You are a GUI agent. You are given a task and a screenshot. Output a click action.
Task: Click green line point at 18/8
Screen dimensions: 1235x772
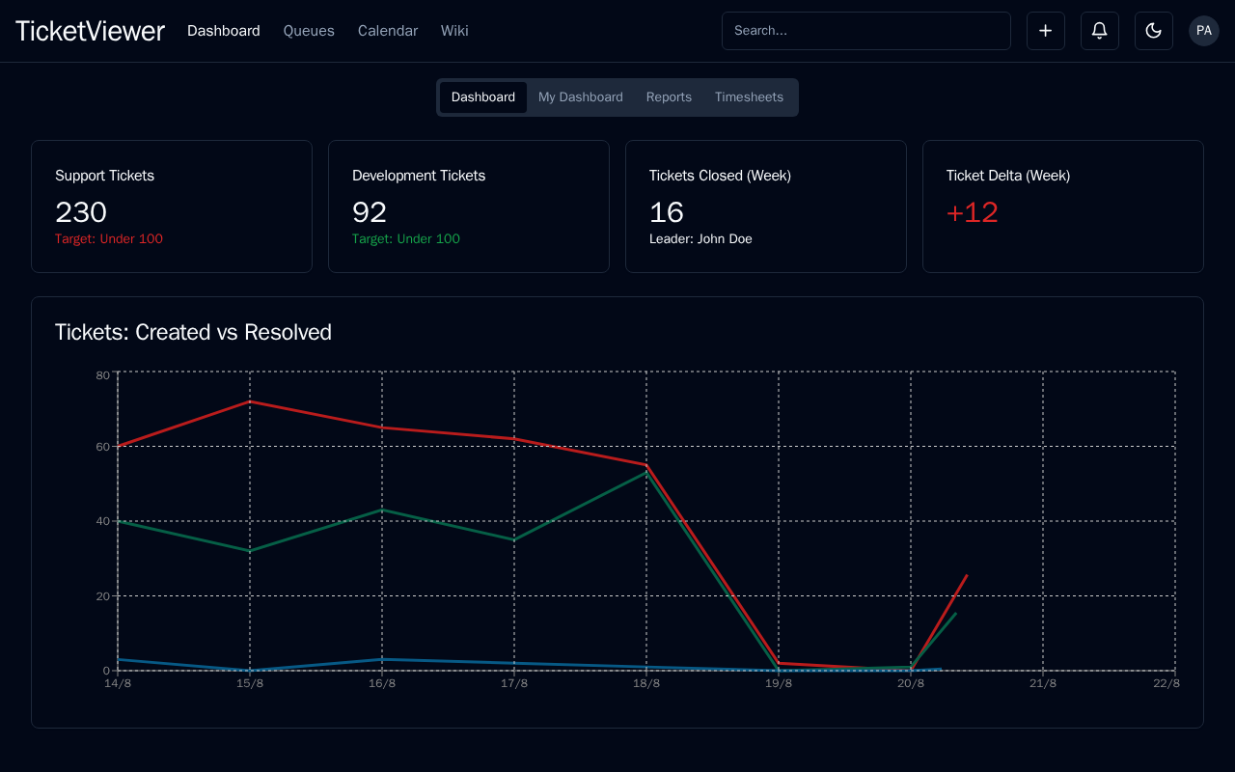point(645,473)
